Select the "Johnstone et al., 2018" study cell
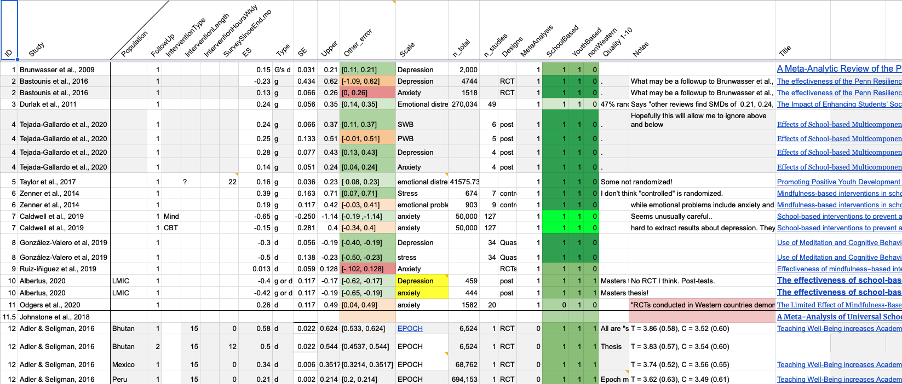This screenshot has width=902, height=384. click(x=63, y=317)
